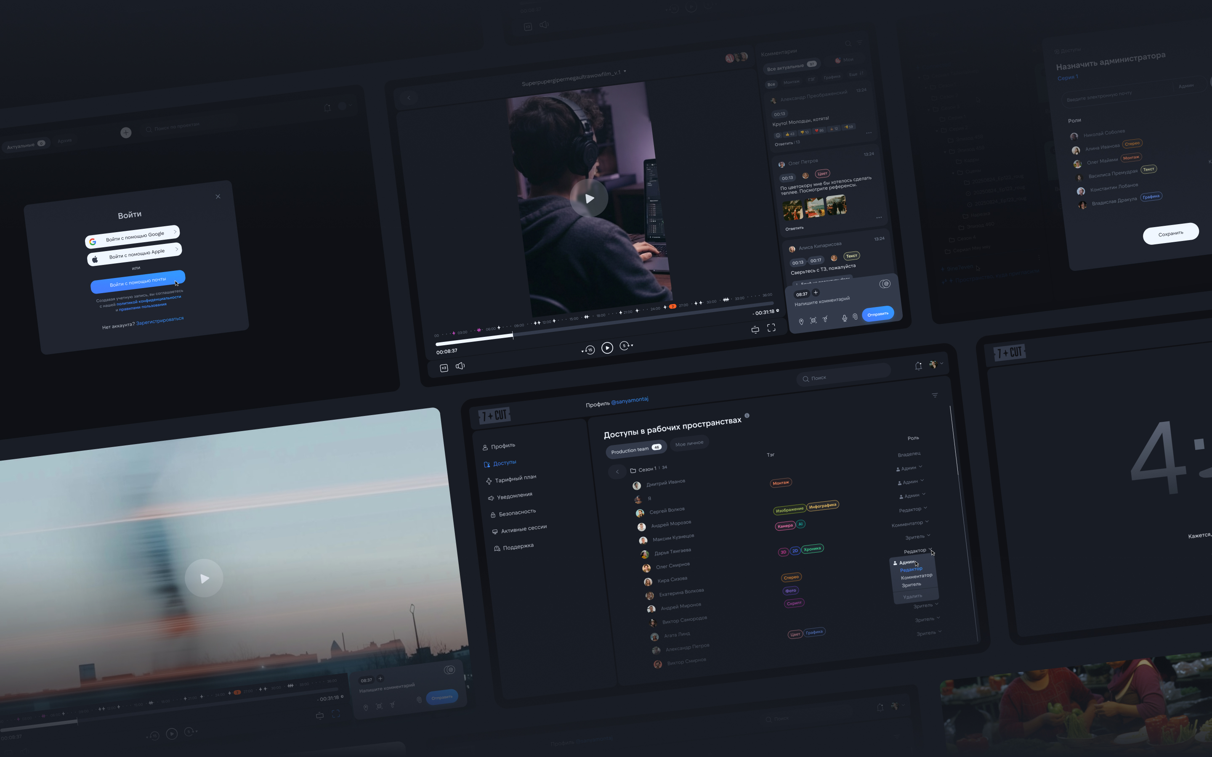Click the small play button below the headphones video timeline
Screen dimensions: 1212x757
607,347
